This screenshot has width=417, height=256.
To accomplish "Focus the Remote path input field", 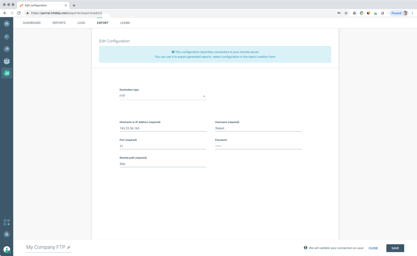I will [x=163, y=164].
